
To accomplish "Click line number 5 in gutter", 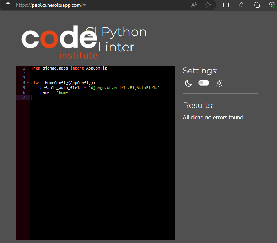I will coord(24,88).
